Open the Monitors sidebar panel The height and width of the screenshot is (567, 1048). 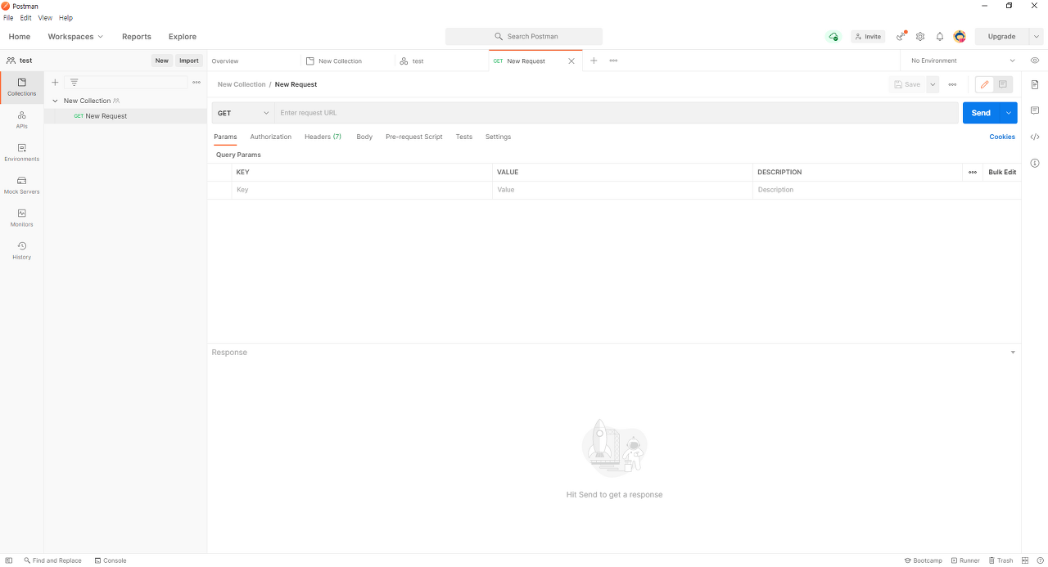[x=22, y=218]
